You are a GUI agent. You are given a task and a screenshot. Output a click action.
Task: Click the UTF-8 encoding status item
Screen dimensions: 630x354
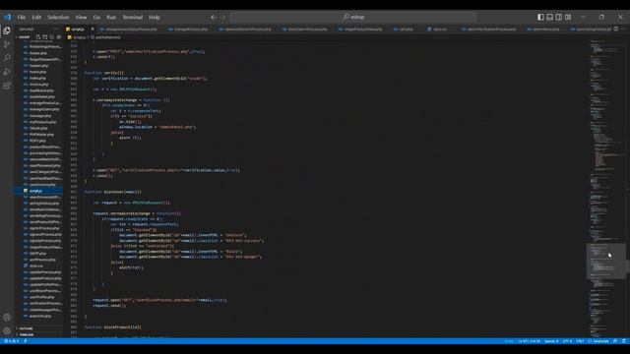tap(567, 341)
